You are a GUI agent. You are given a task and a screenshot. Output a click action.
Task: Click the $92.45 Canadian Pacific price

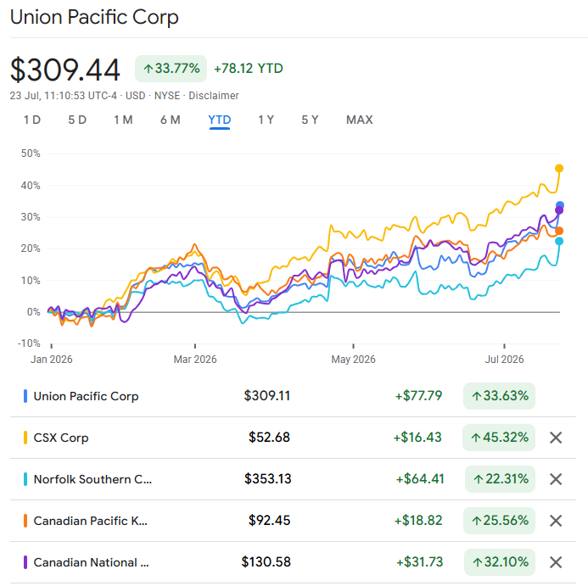point(269,521)
